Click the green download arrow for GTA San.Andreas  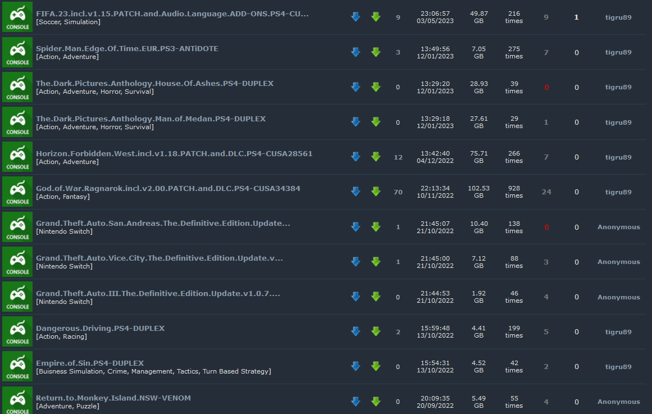[x=376, y=226]
